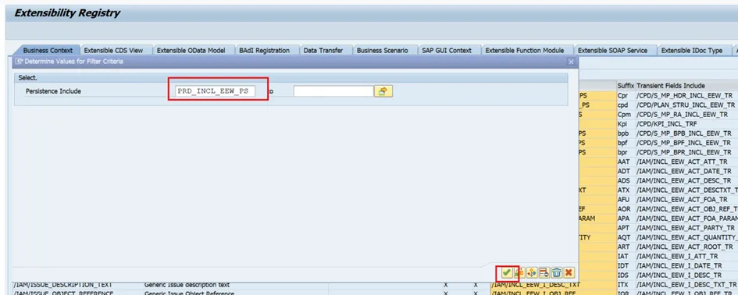Select cell /CPD/S_MP_HDR_INCL_EEW_TR
This screenshot has height=295, width=738.
(686, 95)
